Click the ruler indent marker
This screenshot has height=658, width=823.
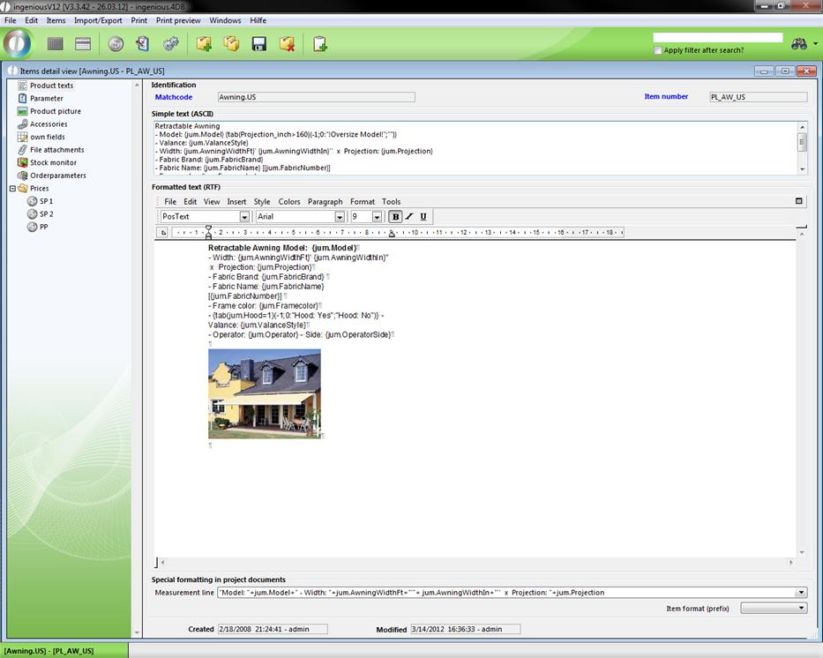(208, 233)
